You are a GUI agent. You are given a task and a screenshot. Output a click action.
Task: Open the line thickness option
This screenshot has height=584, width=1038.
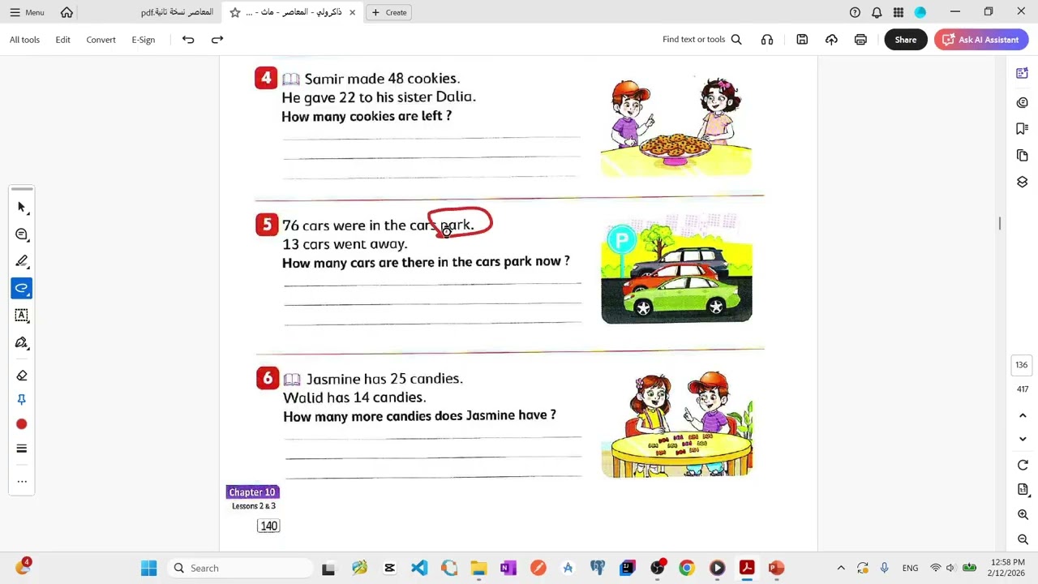(22, 449)
